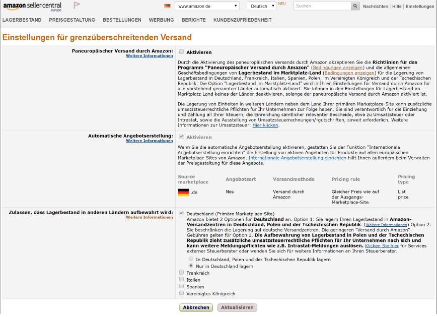Click the List price table cell
437x317 pixels.
tap(403, 194)
